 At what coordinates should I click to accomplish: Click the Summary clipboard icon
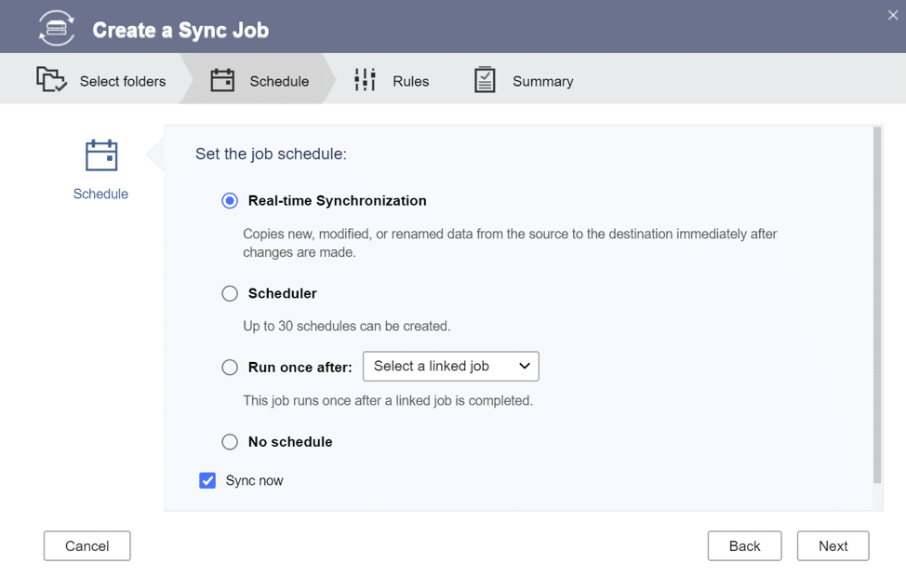click(485, 80)
